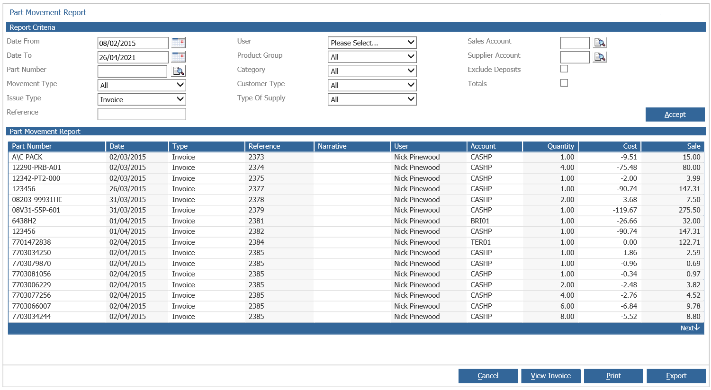The width and height of the screenshot is (711, 390).
Task: Expand the Customer Type dropdown
Action: (372, 85)
